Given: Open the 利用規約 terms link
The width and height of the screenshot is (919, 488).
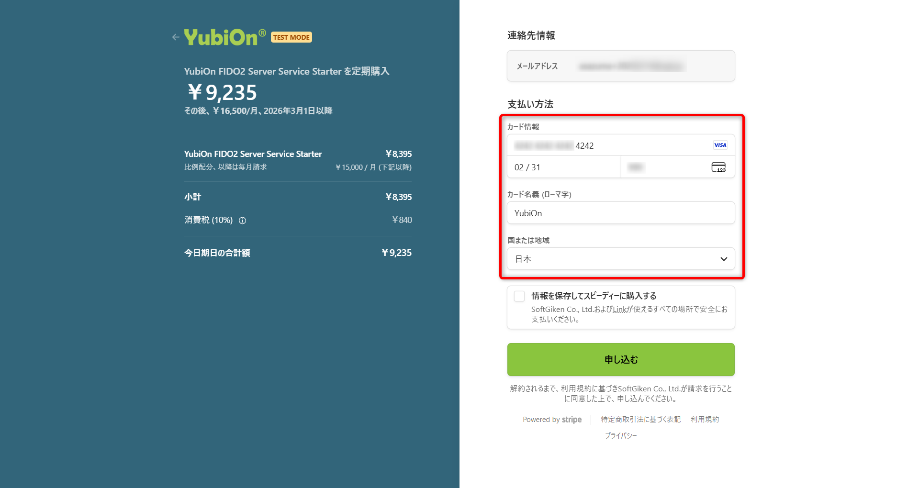Looking at the screenshot, I should (x=704, y=420).
